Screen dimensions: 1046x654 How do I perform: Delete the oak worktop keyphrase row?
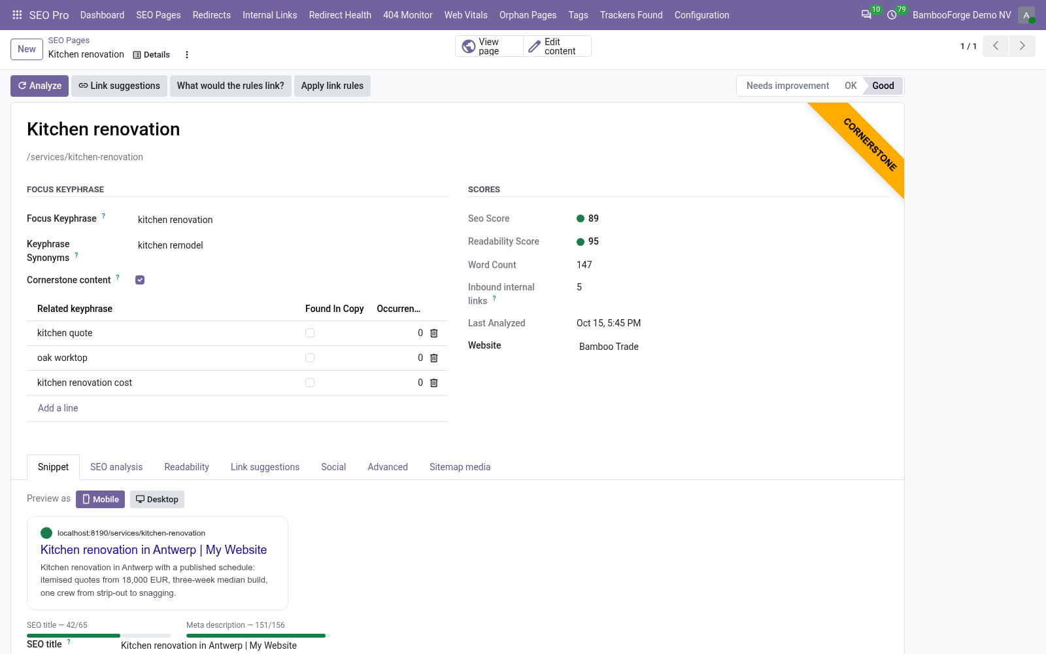(433, 358)
